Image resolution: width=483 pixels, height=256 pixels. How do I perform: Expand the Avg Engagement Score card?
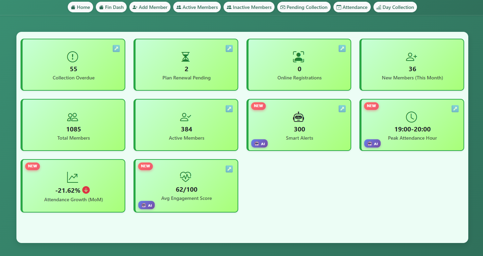(229, 169)
